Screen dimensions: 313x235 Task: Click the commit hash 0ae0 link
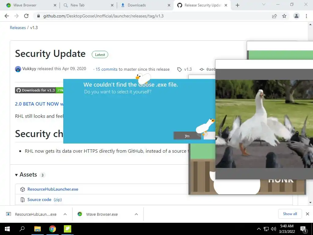tap(211, 69)
